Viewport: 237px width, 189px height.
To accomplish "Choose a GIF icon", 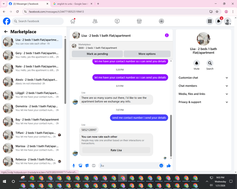I will click(x=94, y=165).
